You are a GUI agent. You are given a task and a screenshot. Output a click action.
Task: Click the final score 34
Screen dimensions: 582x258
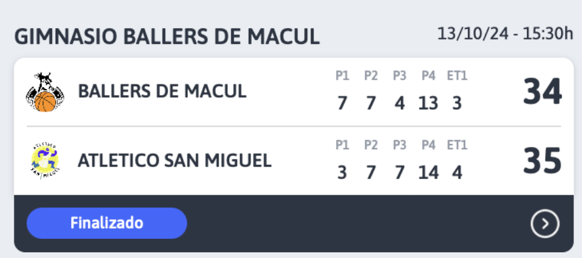pos(542,92)
